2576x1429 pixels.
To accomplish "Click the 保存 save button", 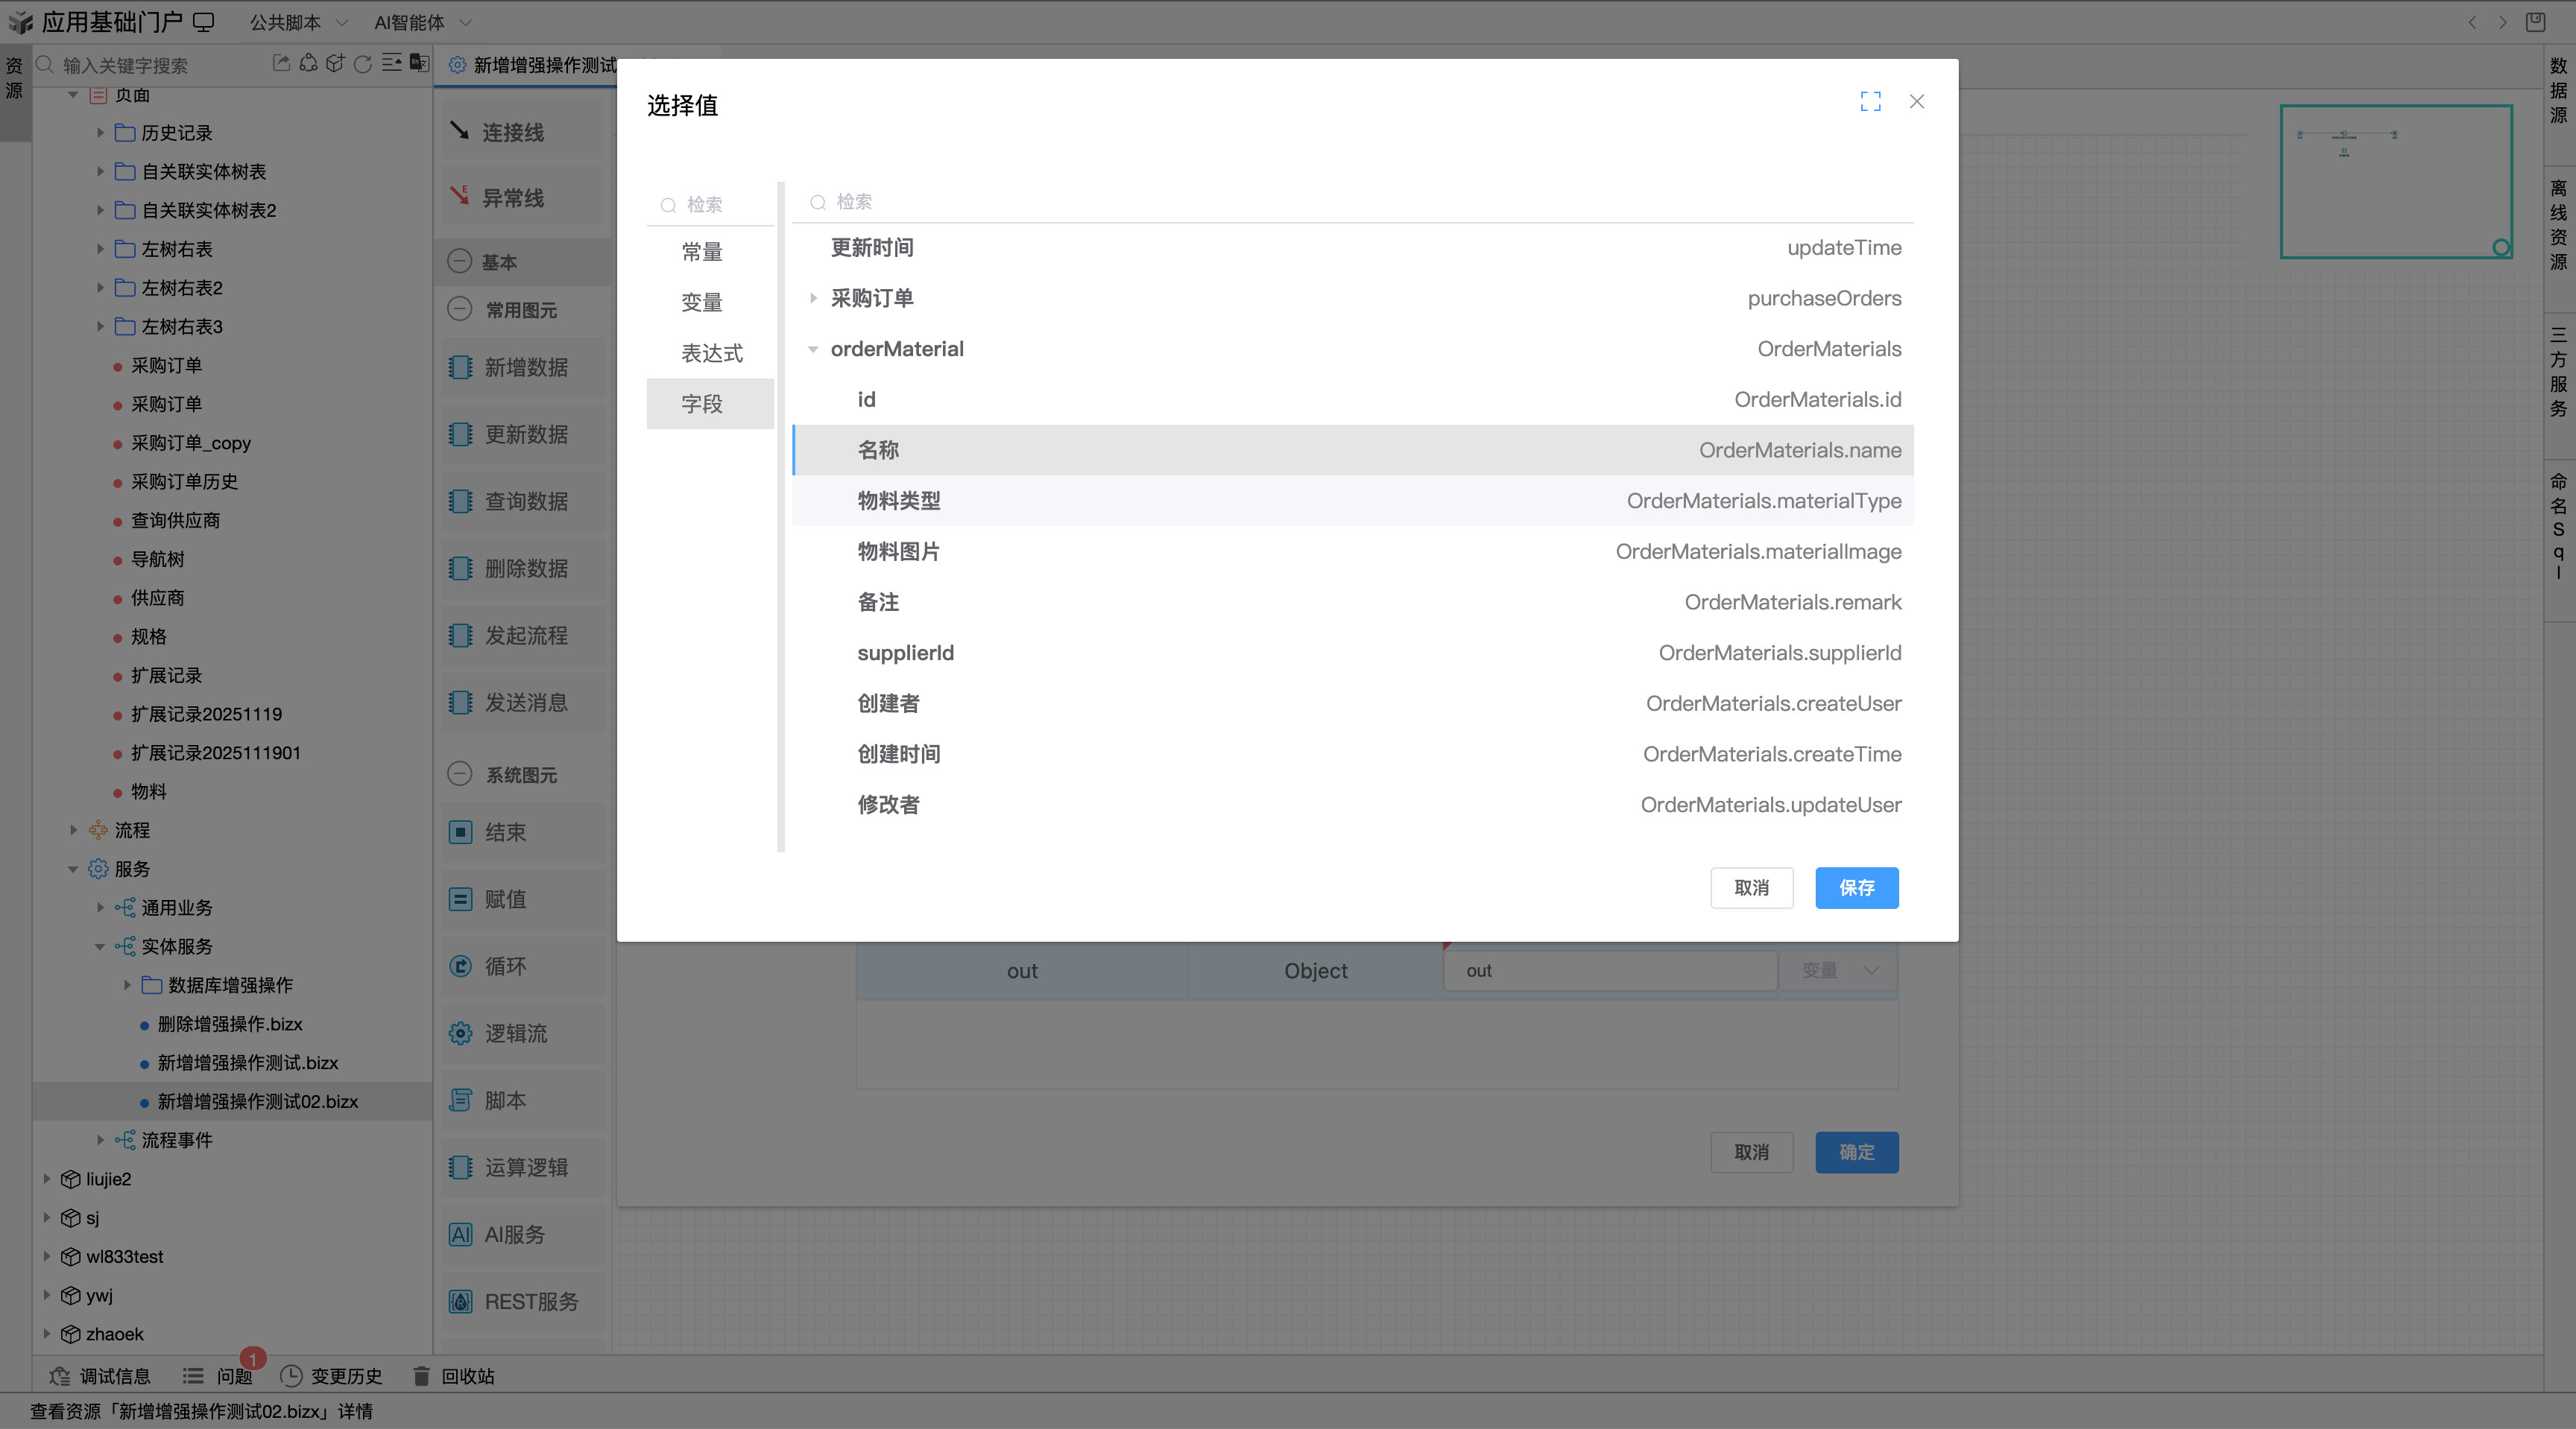I will pyautogui.click(x=1856, y=887).
